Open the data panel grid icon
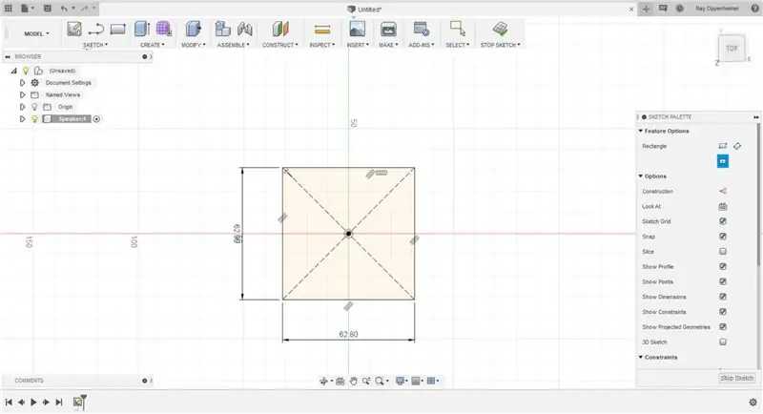The image size is (763, 414). pos(9,9)
